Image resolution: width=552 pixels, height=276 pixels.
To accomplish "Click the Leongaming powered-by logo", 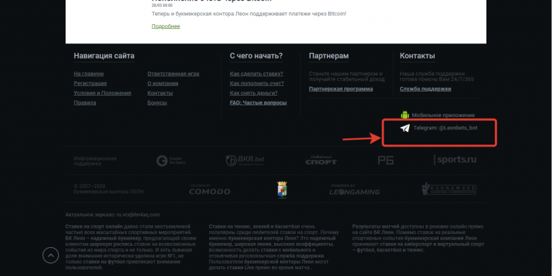I will pos(355,189).
